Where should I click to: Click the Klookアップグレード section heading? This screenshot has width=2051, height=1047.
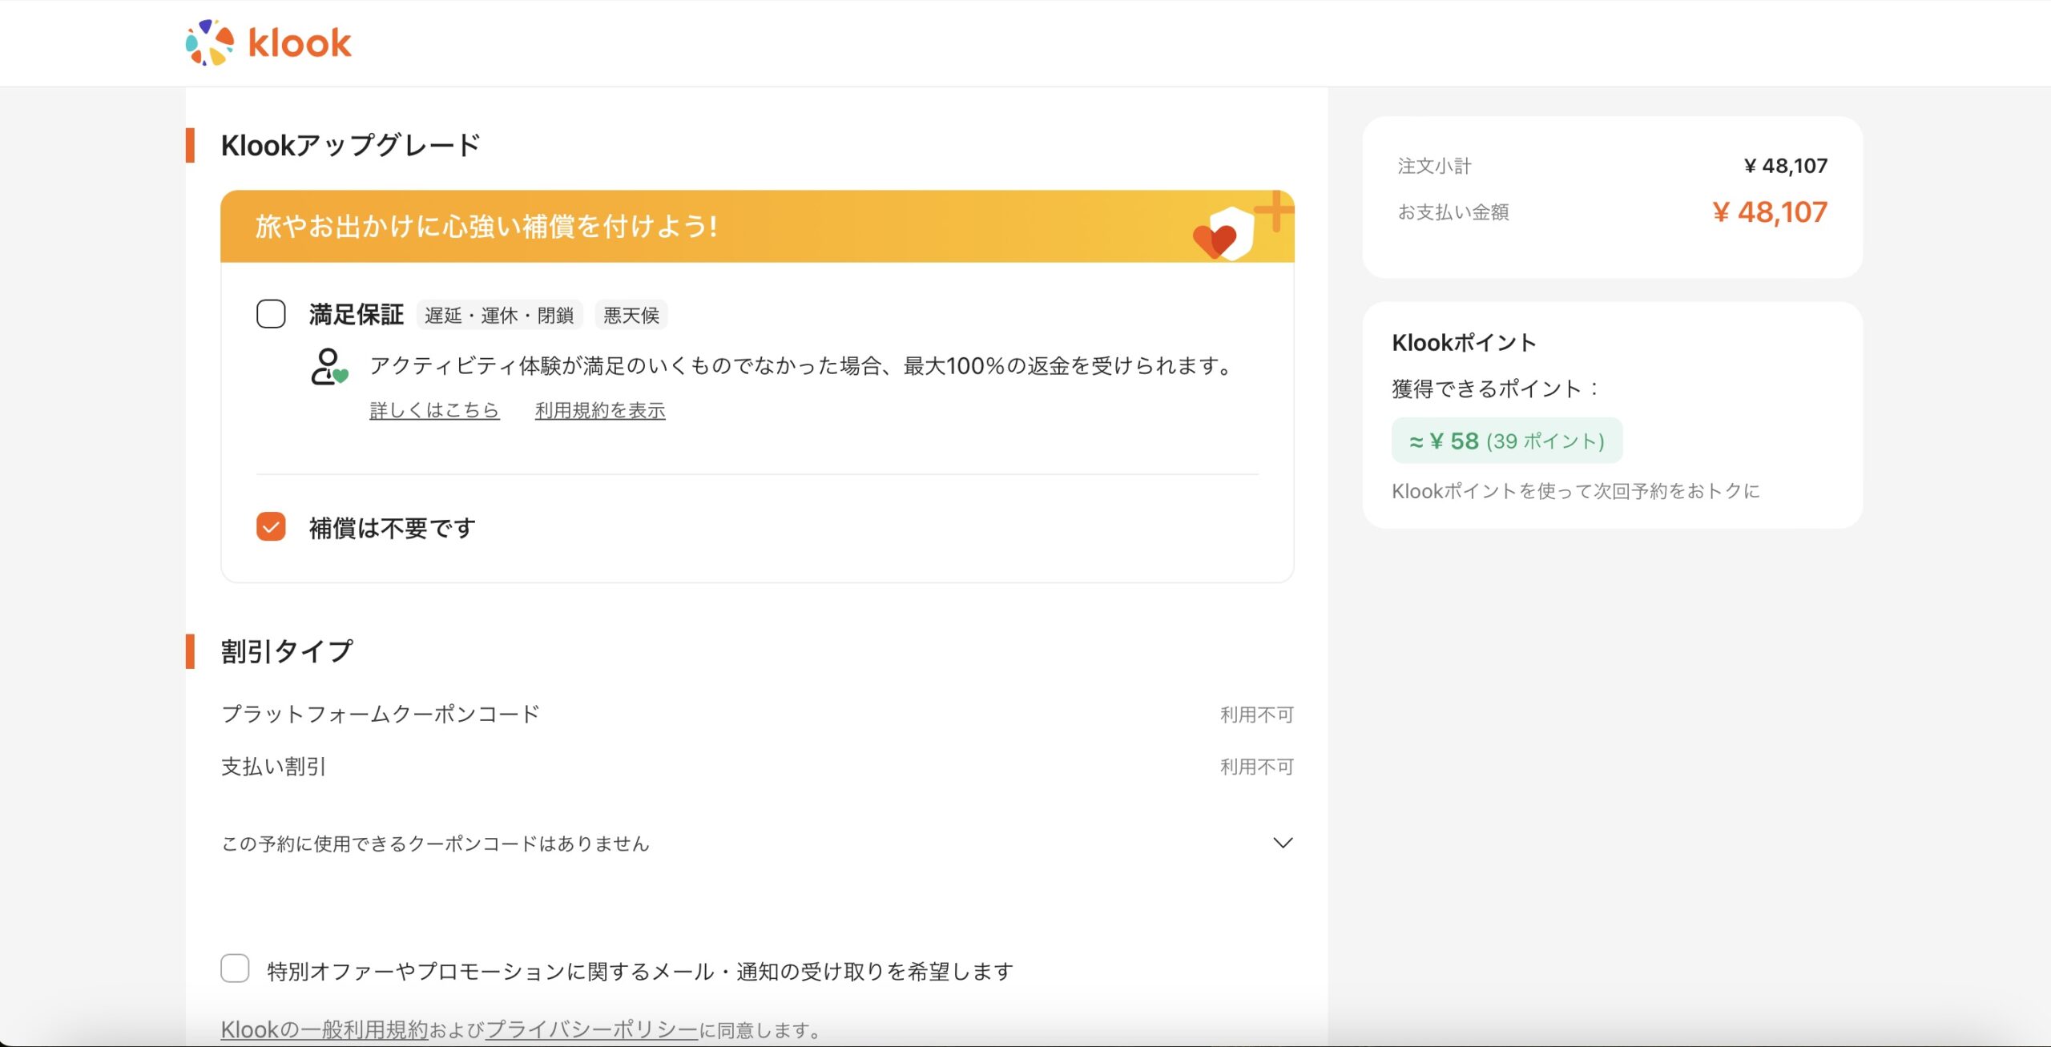coord(351,146)
